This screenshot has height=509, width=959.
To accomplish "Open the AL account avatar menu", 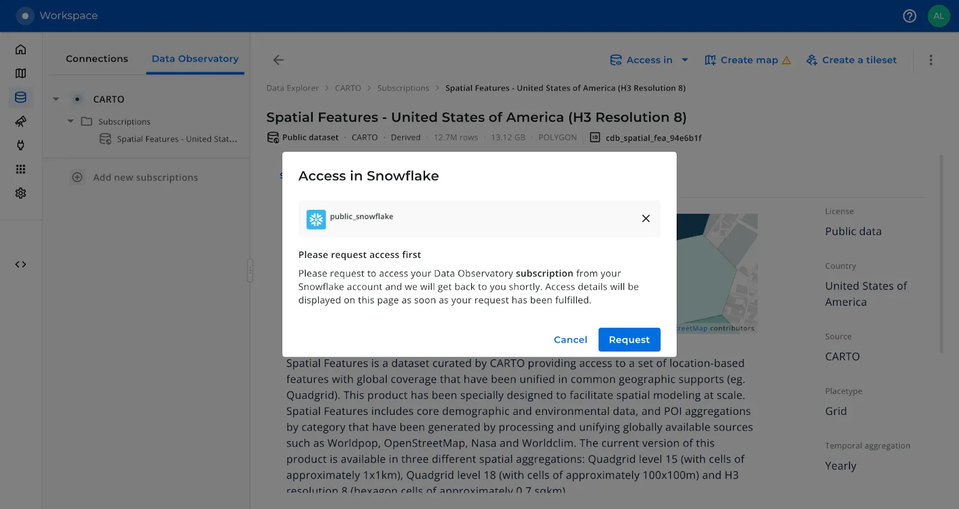I will tap(939, 16).
